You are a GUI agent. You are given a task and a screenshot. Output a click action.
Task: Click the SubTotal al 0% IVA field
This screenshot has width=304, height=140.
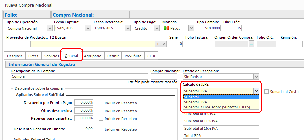pyautogui.click(x=221, y=114)
